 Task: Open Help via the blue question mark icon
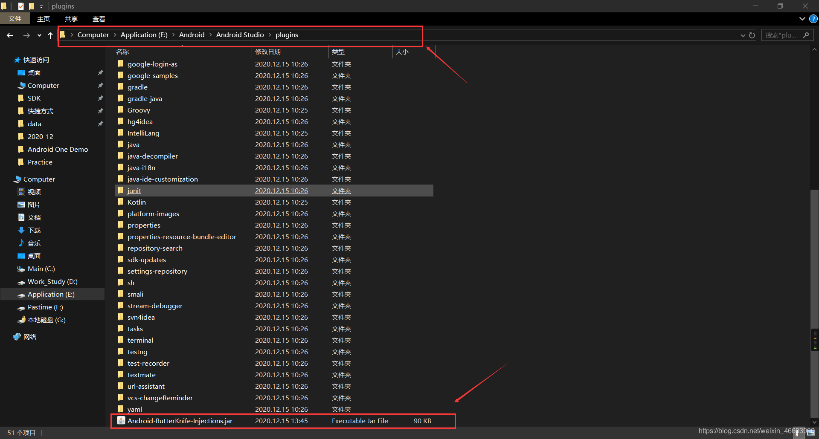point(813,19)
